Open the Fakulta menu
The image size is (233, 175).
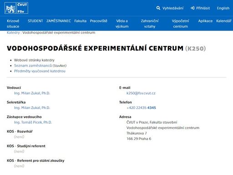[x=80, y=21]
